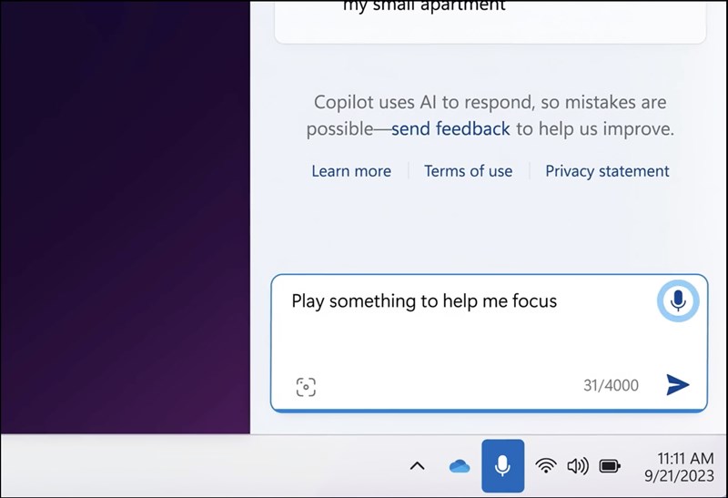Click the screenshot capture icon in the input box
Viewport: 728px width, 498px height.
[x=306, y=387]
